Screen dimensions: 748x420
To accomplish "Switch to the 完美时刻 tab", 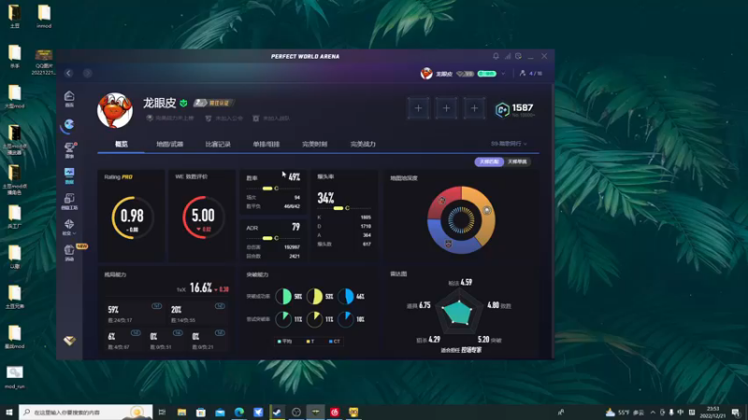I will (x=314, y=144).
